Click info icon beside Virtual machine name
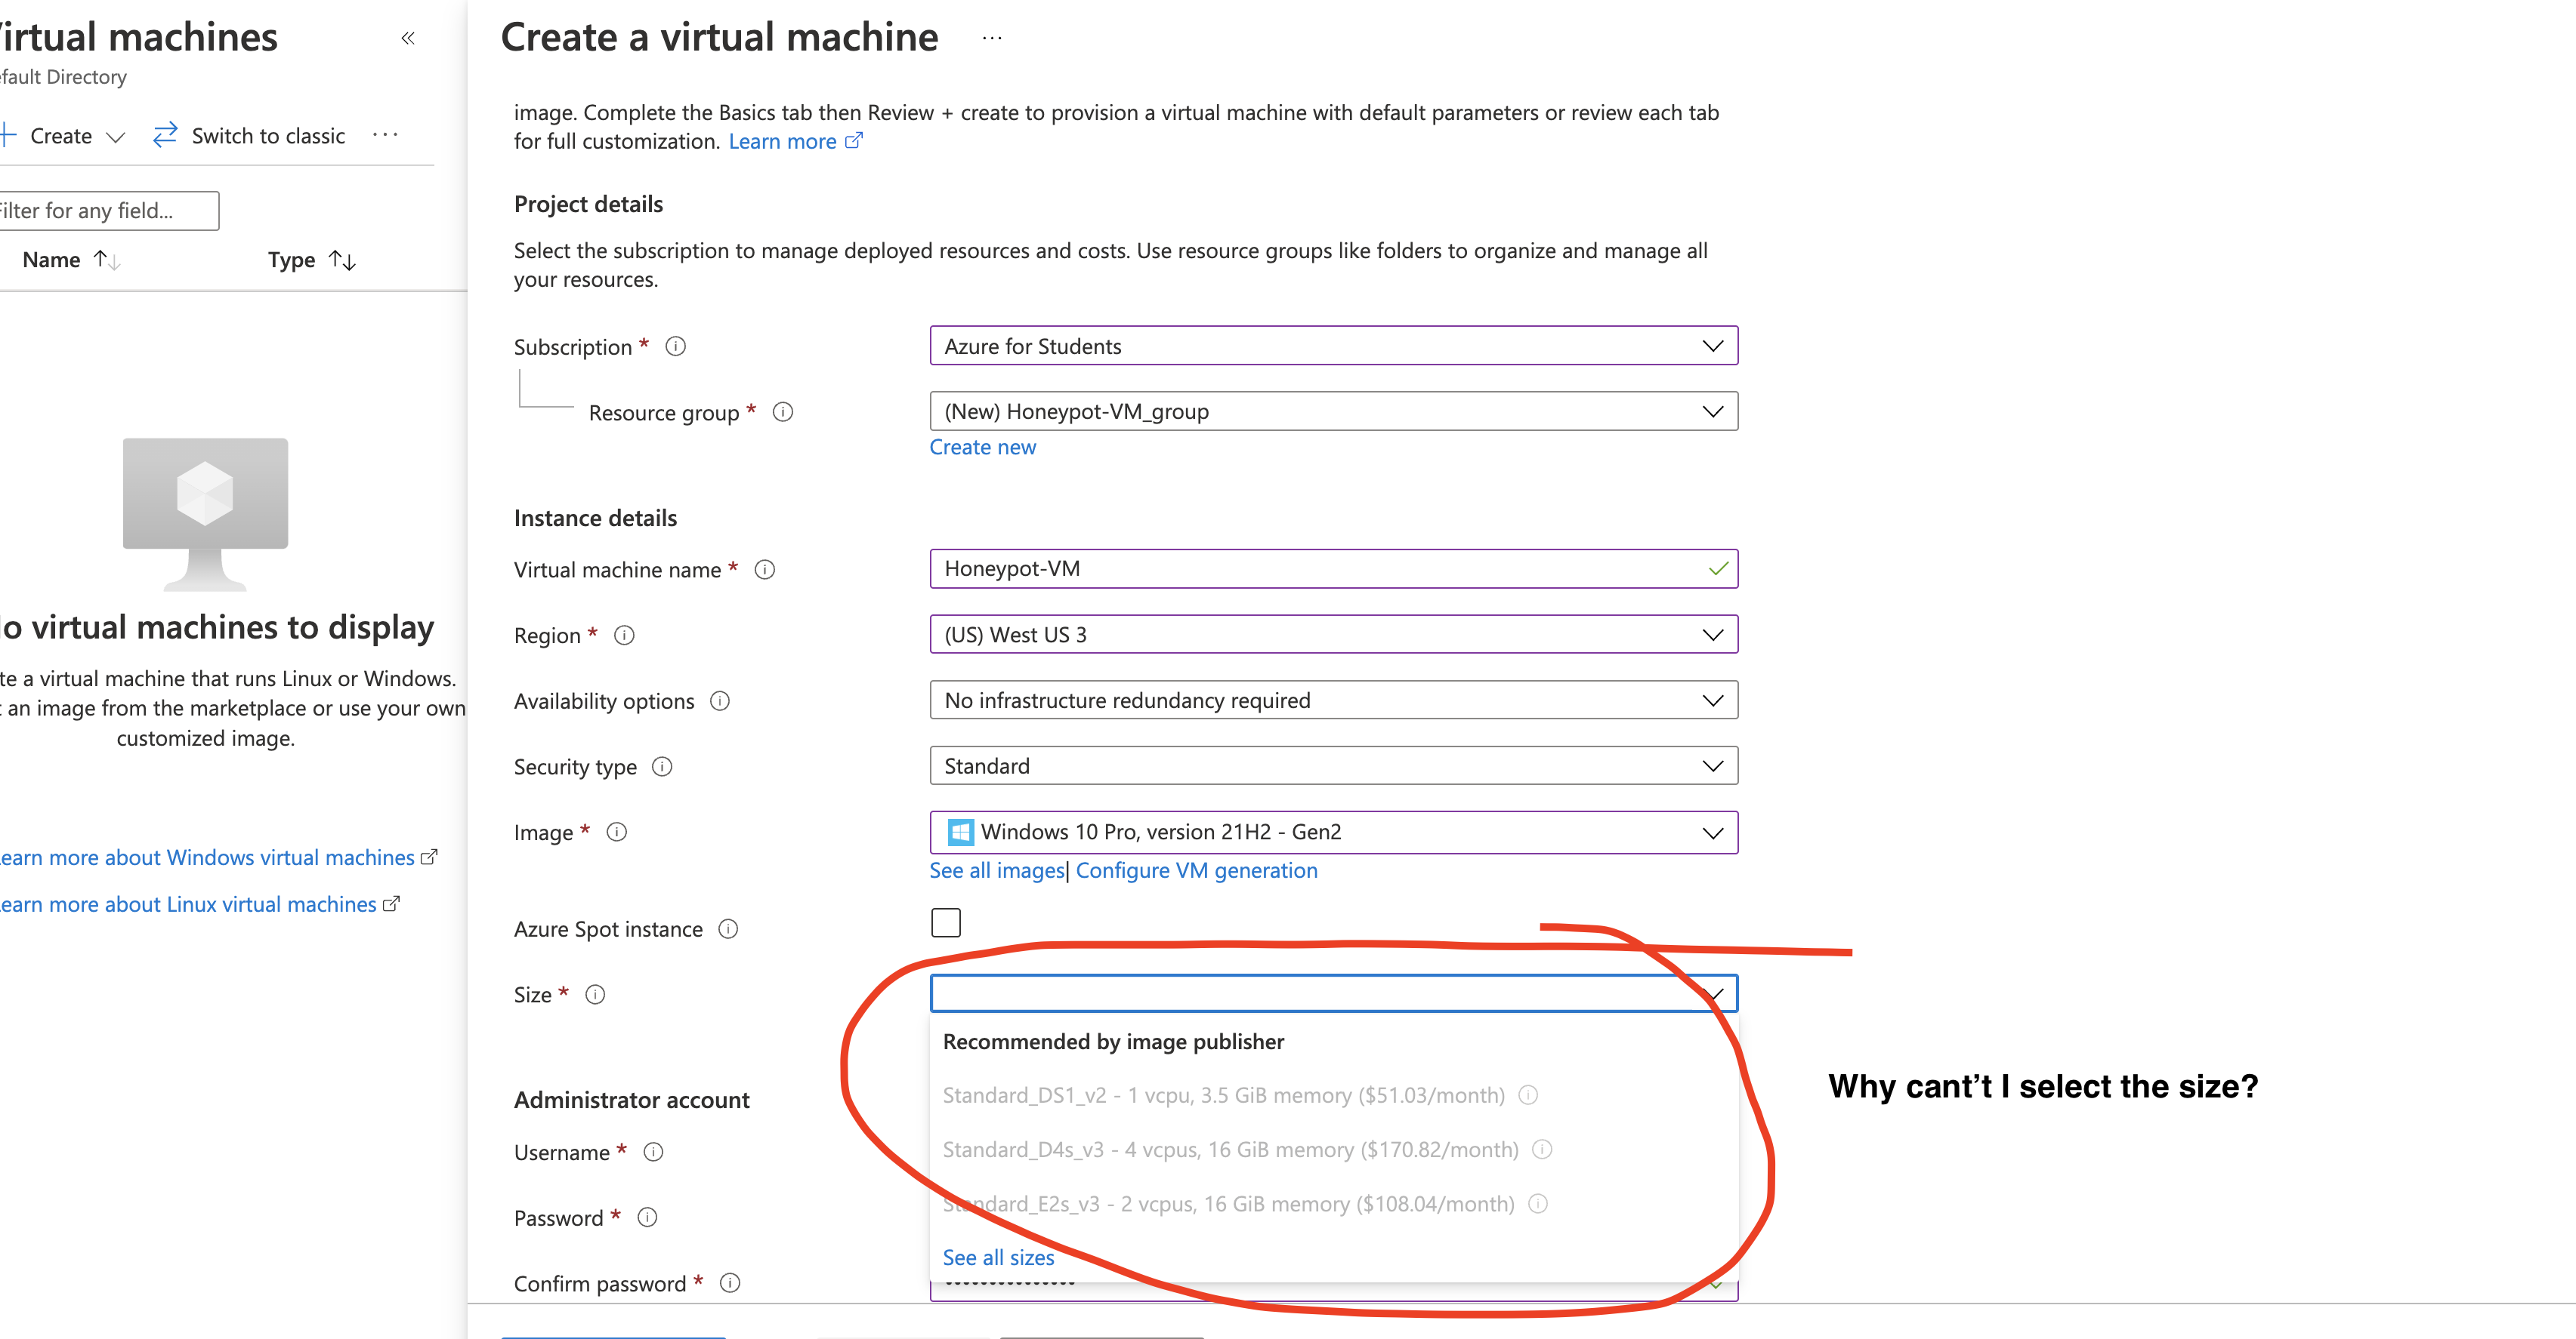This screenshot has width=2576, height=1339. coord(765,570)
